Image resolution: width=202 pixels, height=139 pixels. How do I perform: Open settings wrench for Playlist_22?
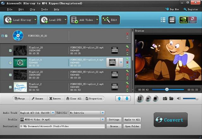[127, 71]
